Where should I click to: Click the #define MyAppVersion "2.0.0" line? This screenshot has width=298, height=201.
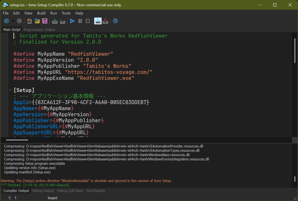coord(56,60)
